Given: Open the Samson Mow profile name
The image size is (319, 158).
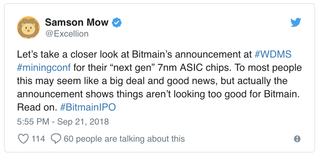Looking at the screenshot, I should [x=77, y=22].
